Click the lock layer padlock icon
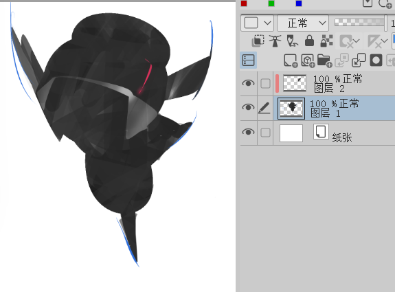395x292 pixels. click(x=309, y=41)
